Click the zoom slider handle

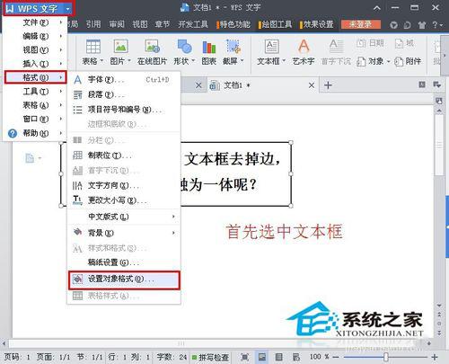[x=386, y=357]
